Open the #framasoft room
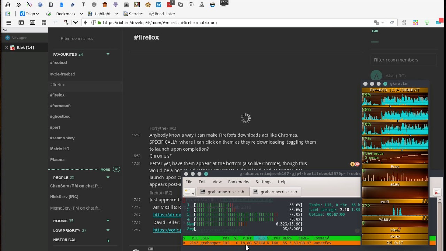This screenshot has height=251, width=446. coord(60,106)
